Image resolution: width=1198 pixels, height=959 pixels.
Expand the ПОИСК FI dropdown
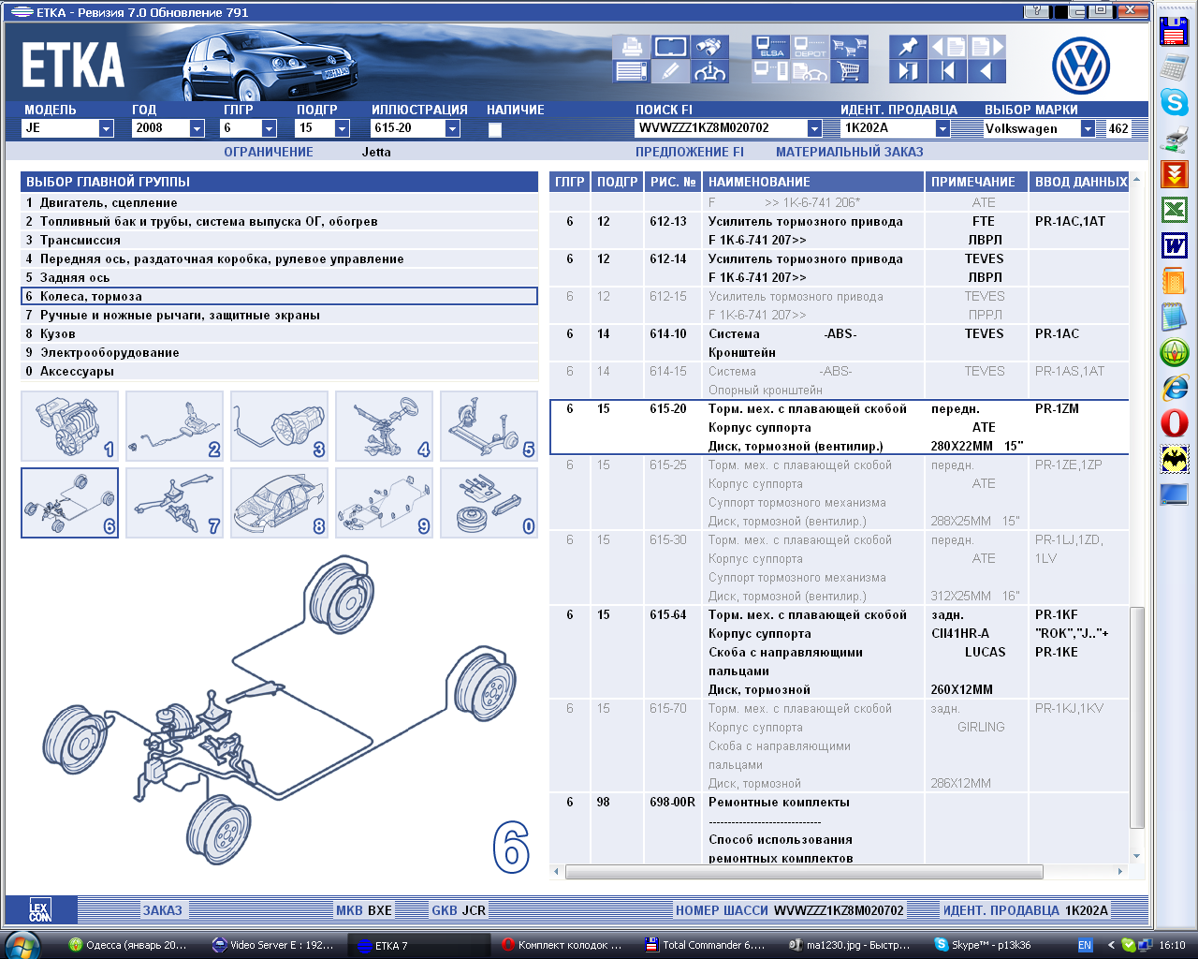pyautogui.click(x=814, y=128)
